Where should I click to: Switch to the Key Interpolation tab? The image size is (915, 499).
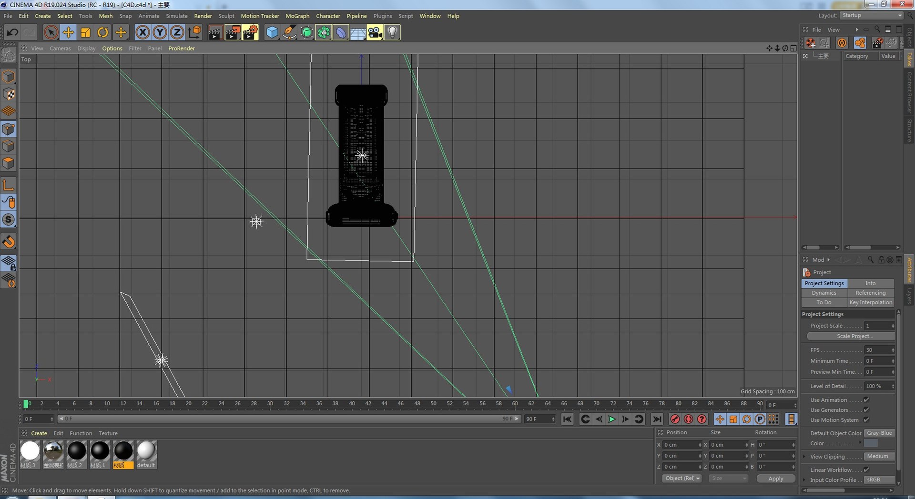coord(871,302)
